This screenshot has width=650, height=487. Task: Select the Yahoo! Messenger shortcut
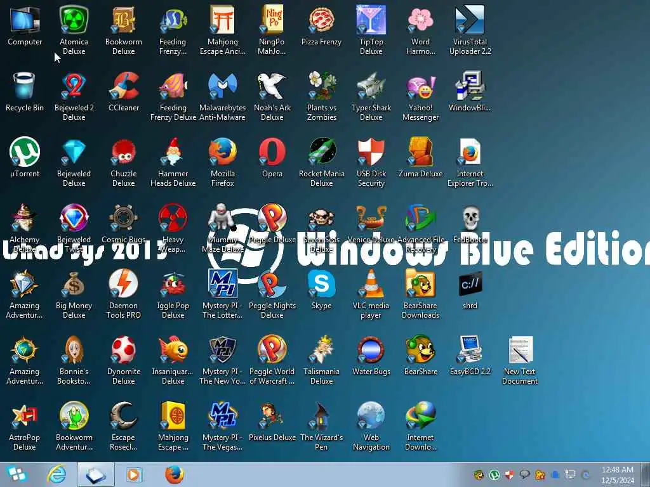click(x=420, y=96)
